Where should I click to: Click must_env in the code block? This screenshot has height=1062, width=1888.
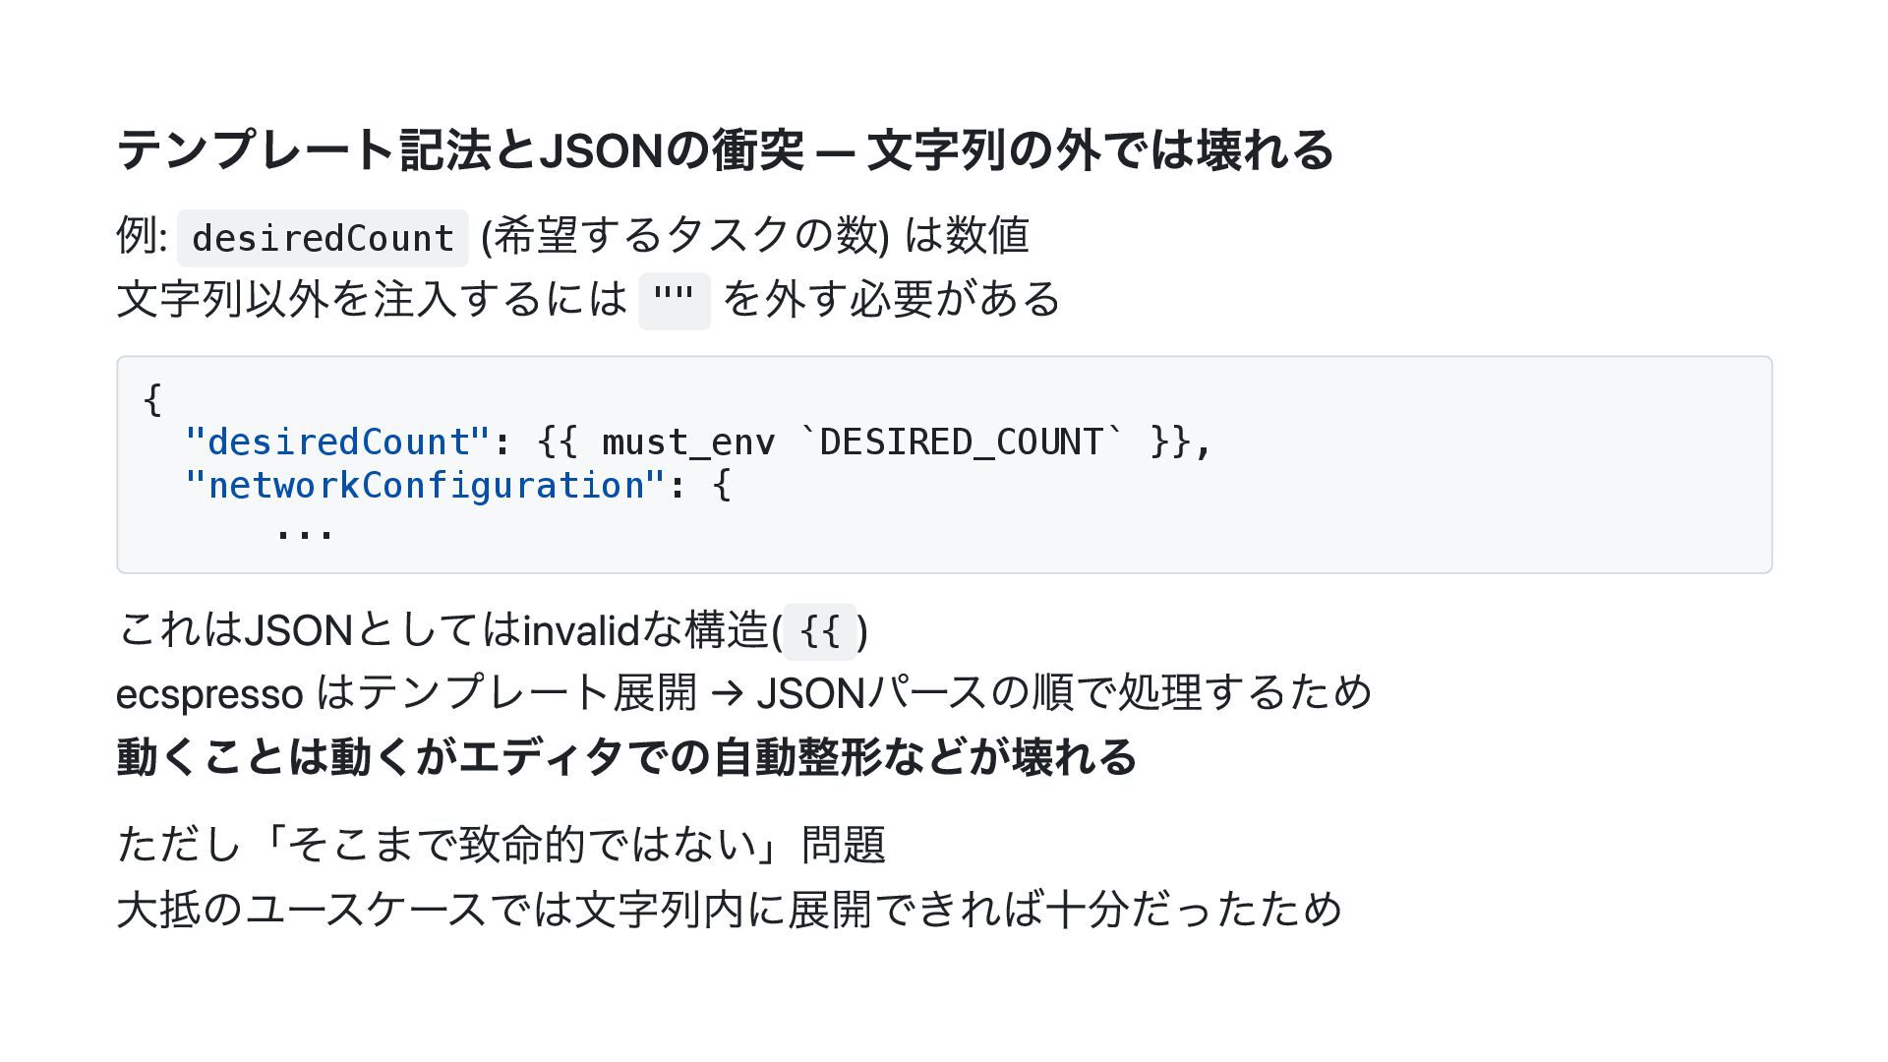[687, 442]
